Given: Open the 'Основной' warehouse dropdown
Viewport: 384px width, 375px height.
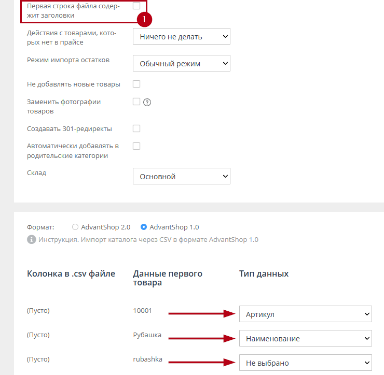Looking at the screenshot, I should (x=181, y=177).
